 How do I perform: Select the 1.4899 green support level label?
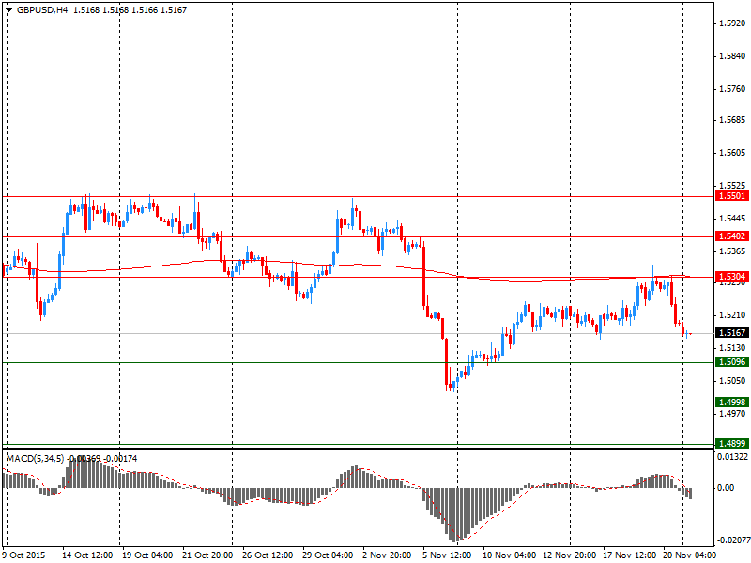click(x=732, y=443)
